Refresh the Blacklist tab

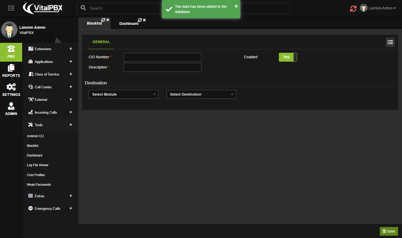[103, 20]
